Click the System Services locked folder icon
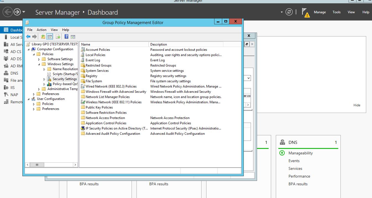Screen dimensions: 372x198 click(83, 71)
